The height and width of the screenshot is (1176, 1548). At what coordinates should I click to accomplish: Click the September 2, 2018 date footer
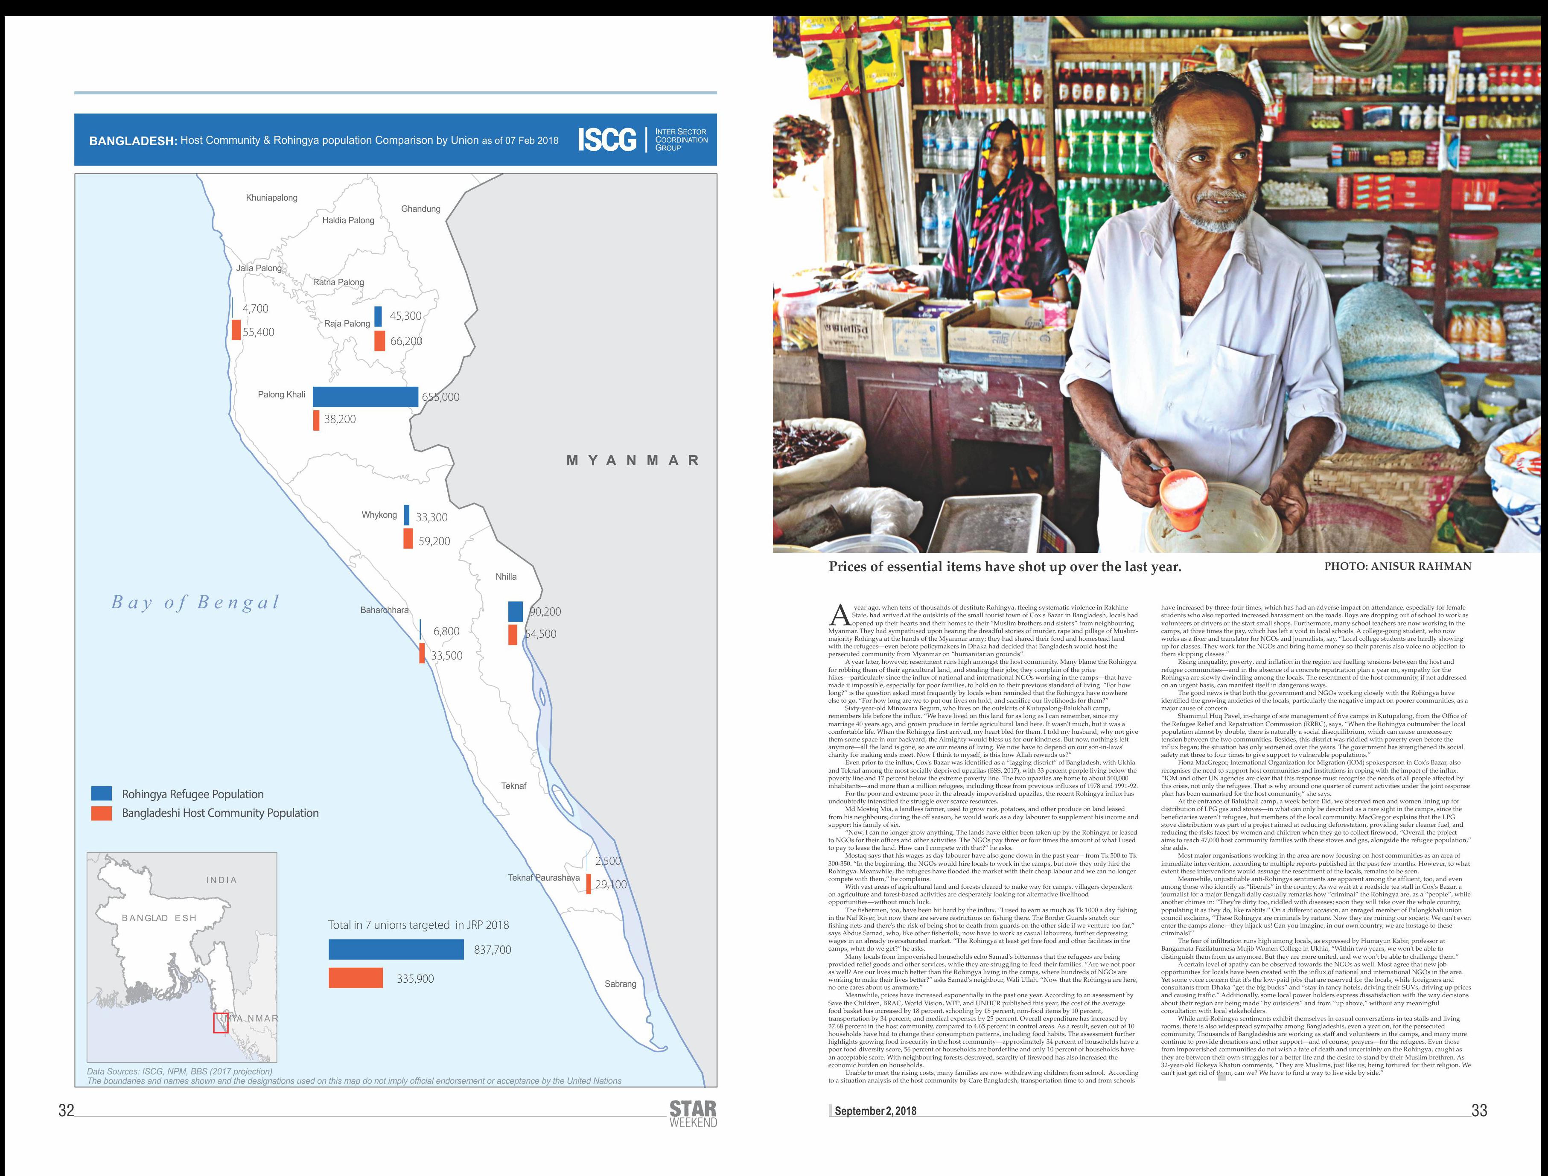[875, 1111]
